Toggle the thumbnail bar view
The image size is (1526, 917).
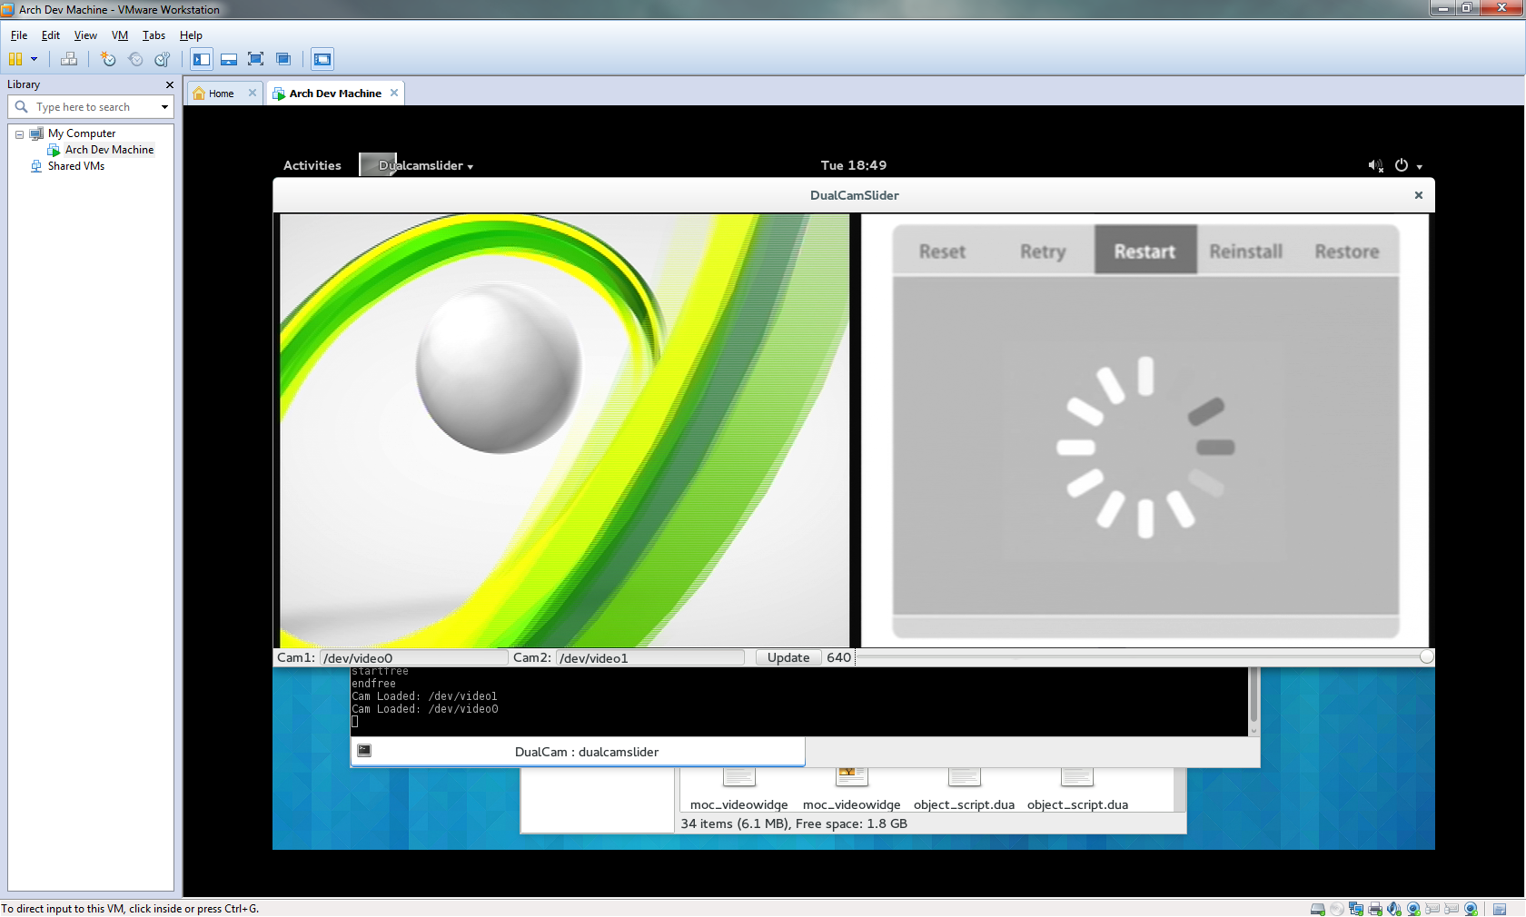[229, 60]
